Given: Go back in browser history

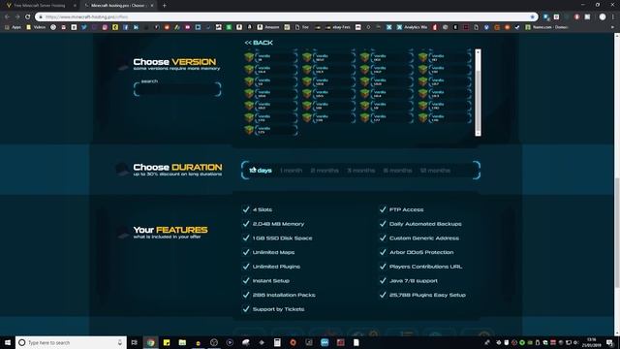Looking at the screenshot, I should [7, 16].
